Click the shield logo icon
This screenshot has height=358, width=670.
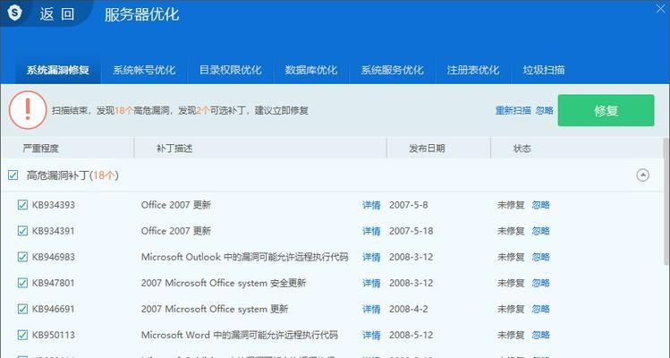pyautogui.click(x=14, y=13)
